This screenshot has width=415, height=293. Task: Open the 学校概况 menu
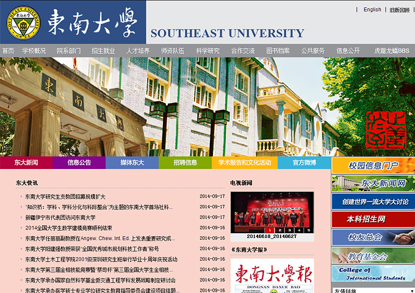pyautogui.click(x=34, y=51)
